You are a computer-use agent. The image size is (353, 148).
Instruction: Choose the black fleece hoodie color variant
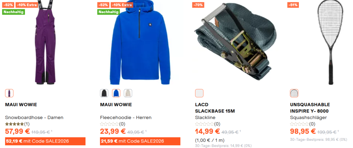[x=104, y=93]
